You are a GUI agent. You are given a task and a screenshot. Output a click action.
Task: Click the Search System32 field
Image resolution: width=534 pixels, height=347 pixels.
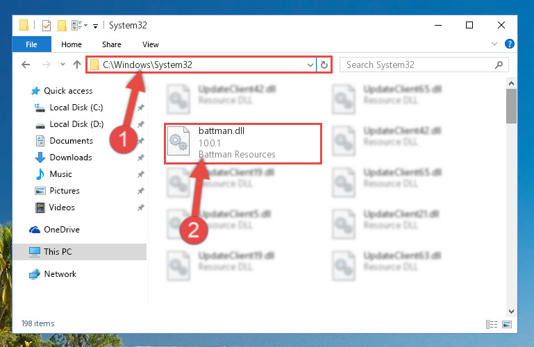click(424, 65)
